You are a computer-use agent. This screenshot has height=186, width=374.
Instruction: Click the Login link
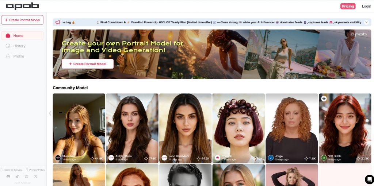(366, 6)
